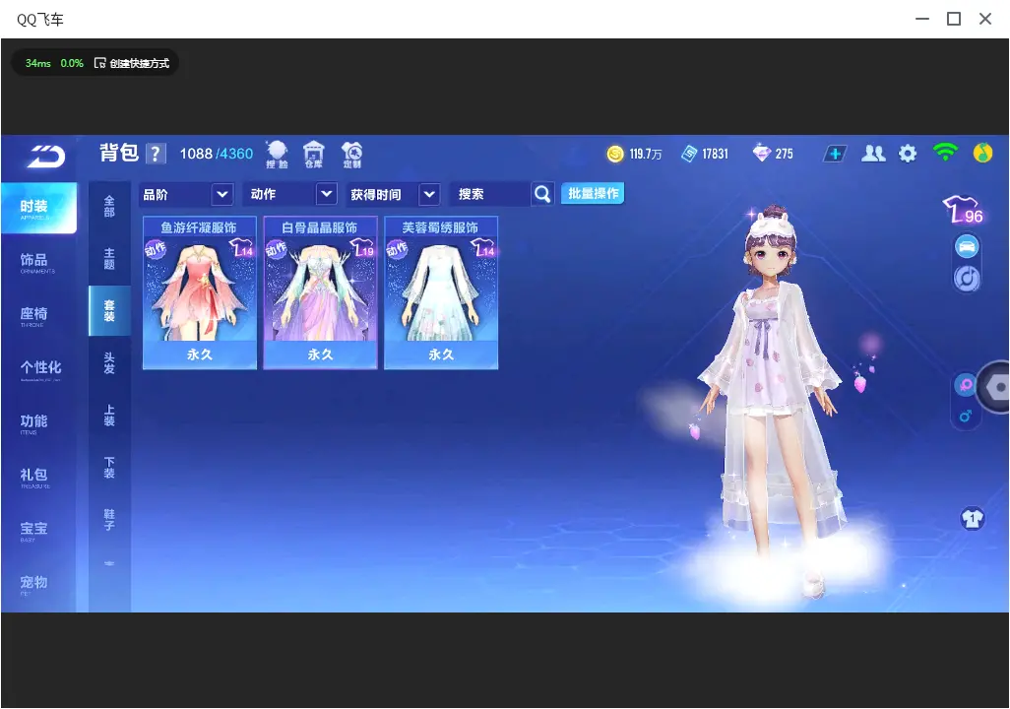Click the 批量操作 button
Viewport: 1010px width, 709px height.
pos(593,193)
